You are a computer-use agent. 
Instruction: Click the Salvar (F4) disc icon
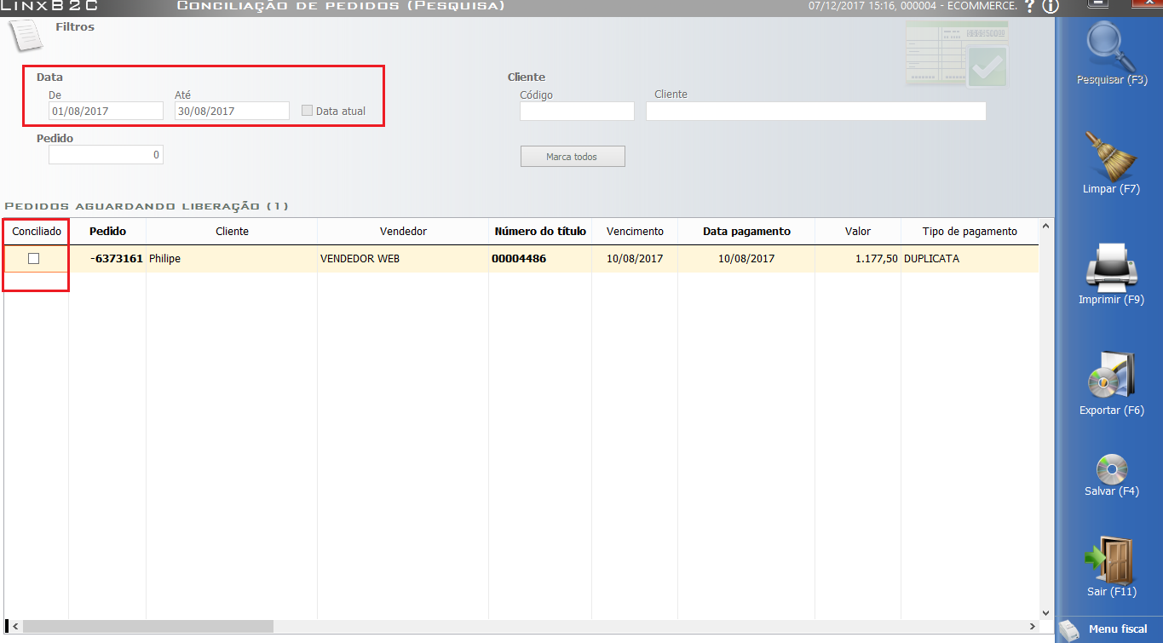pyautogui.click(x=1111, y=469)
